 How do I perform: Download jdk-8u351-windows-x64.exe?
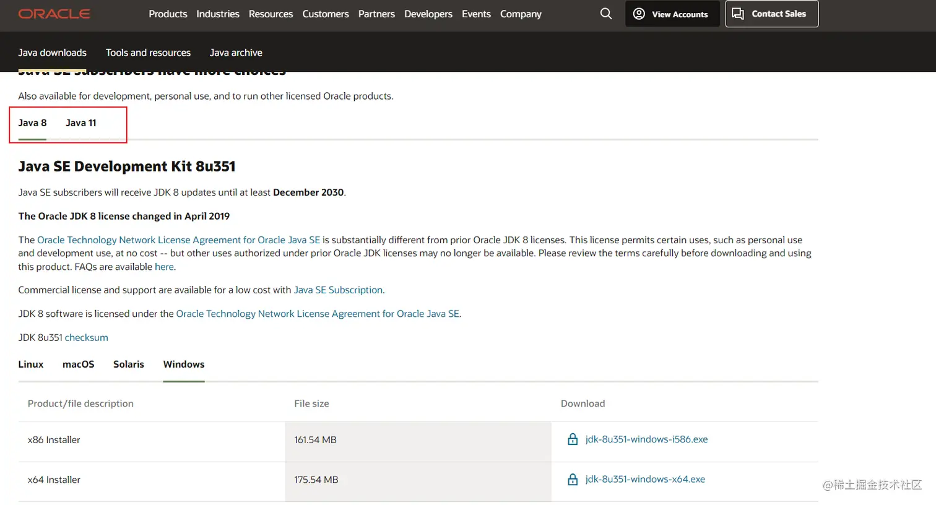coord(645,479)
